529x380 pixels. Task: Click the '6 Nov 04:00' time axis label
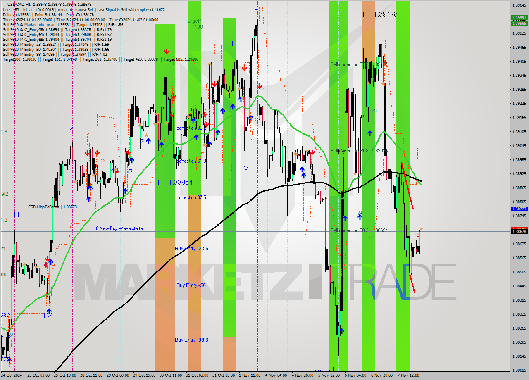coord(355,375)
